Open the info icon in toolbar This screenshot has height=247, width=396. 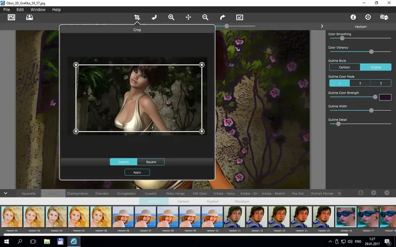[x=353, y=17]
